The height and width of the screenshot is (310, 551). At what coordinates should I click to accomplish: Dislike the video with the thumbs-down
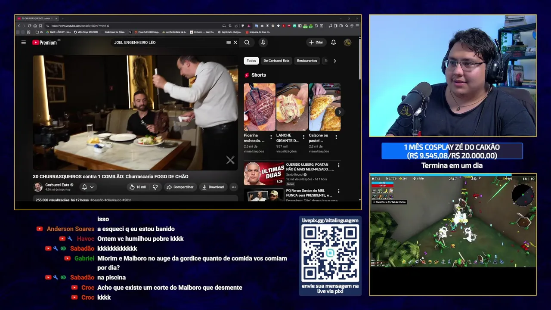[x=155, y=187]
